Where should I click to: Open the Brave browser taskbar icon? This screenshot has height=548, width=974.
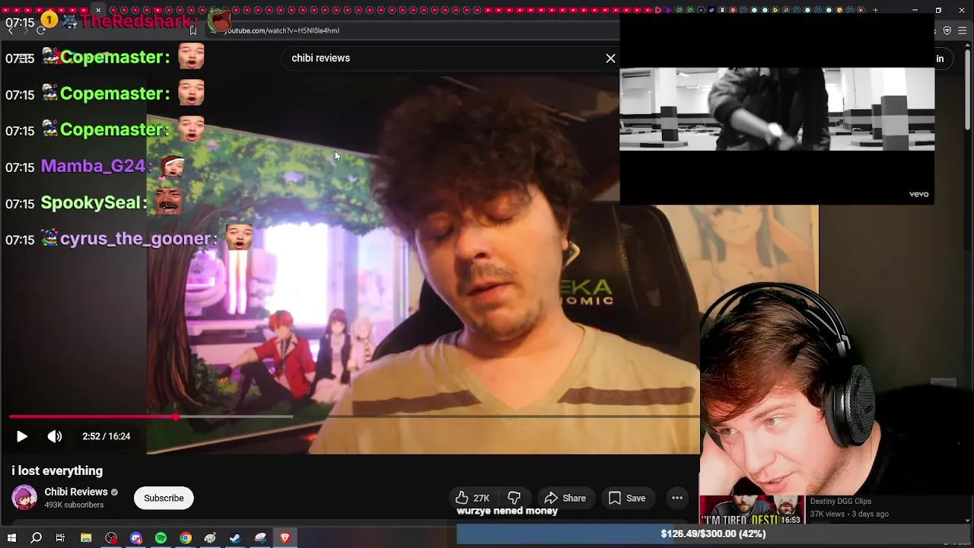[x=285, y=538]
